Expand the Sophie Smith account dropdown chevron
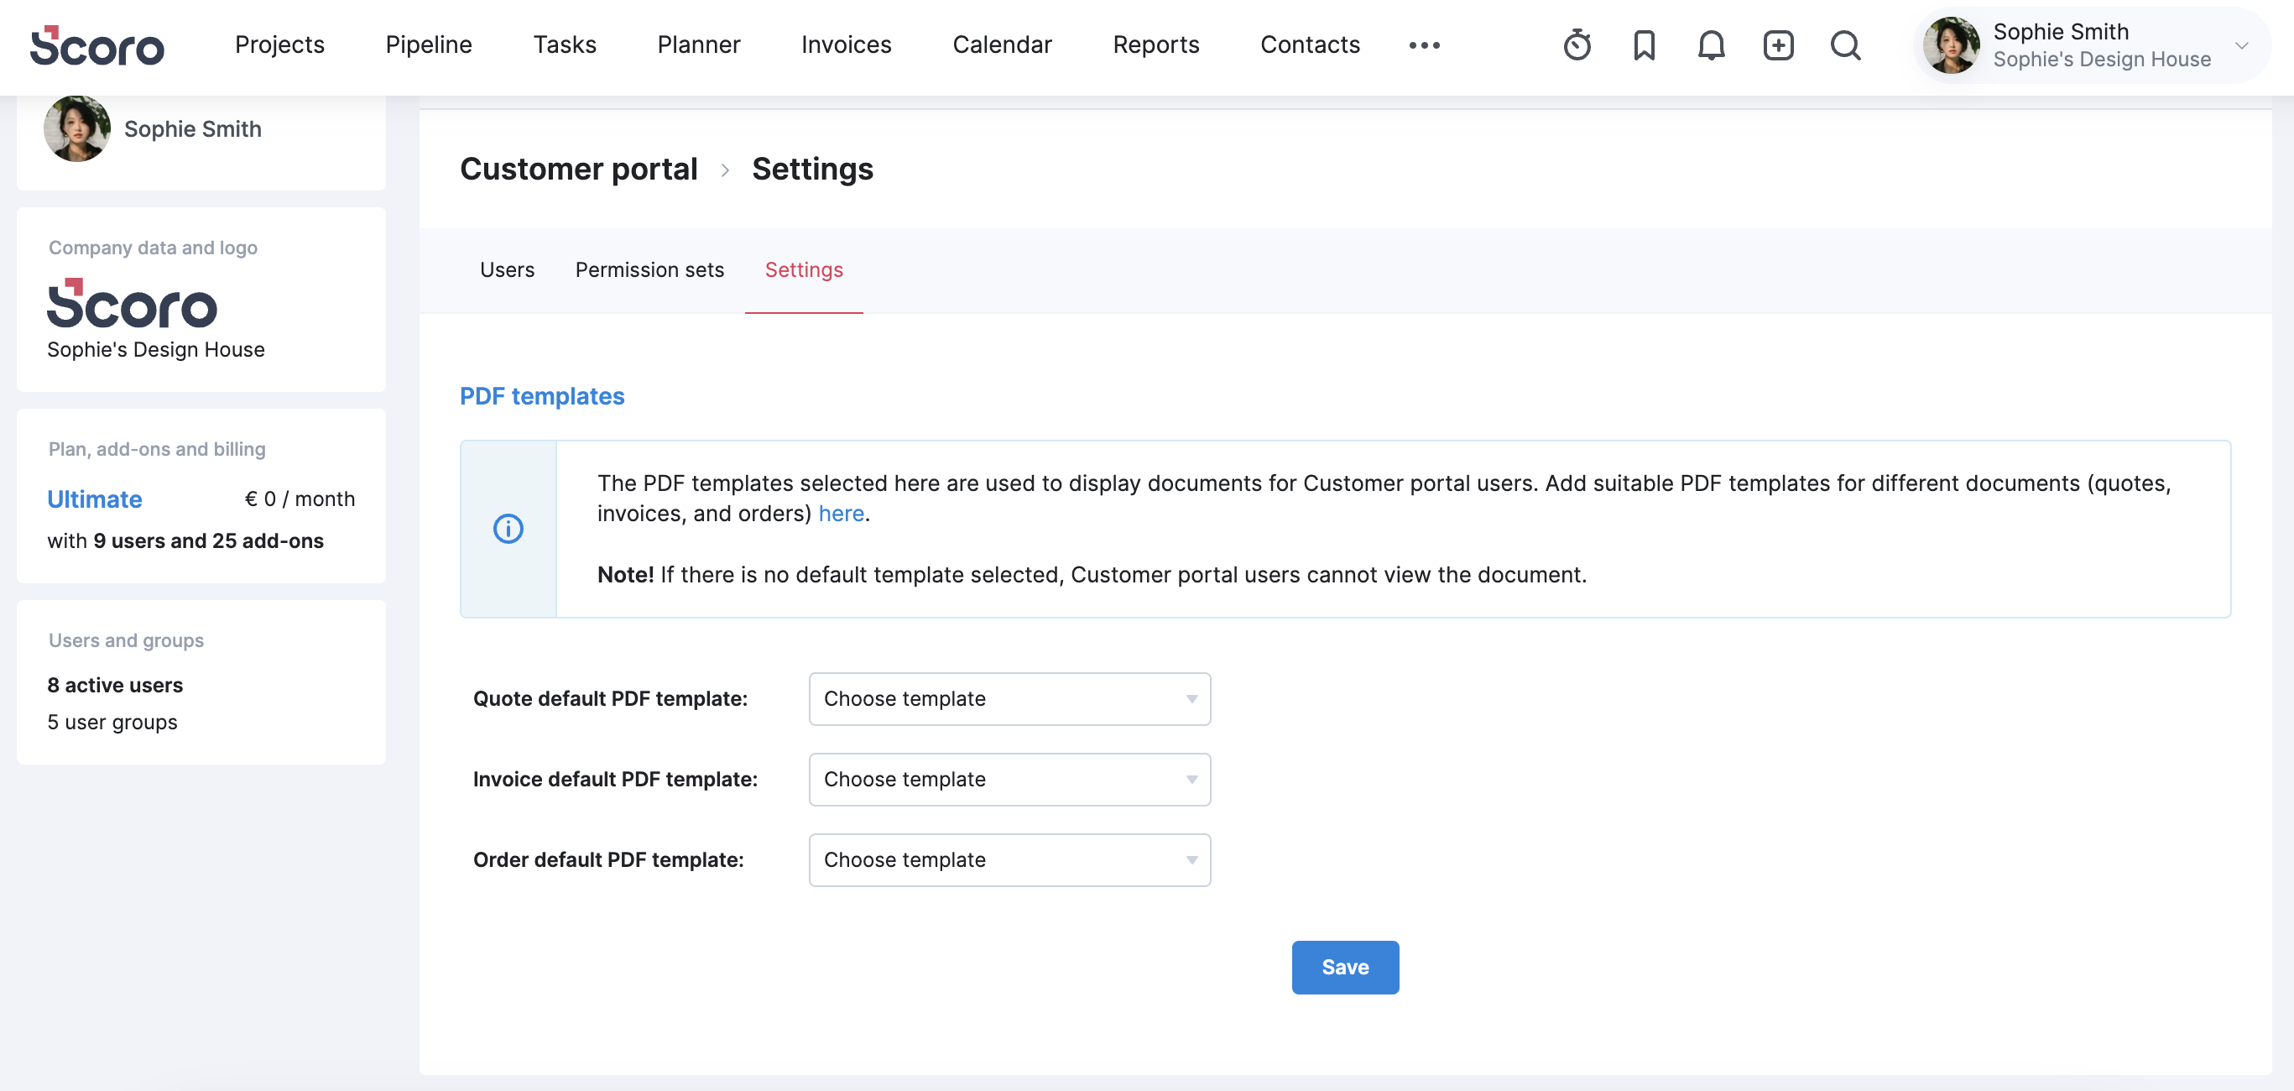The image size is (2294, 1091). pos(2241,45)
